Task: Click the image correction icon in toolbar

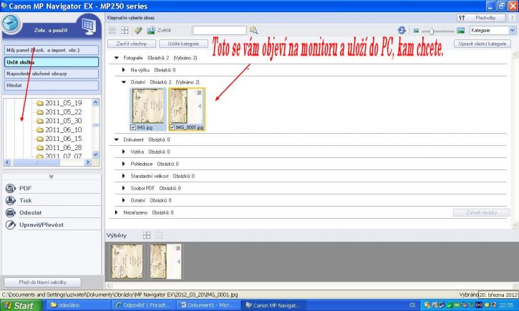Action: (138, 31)
